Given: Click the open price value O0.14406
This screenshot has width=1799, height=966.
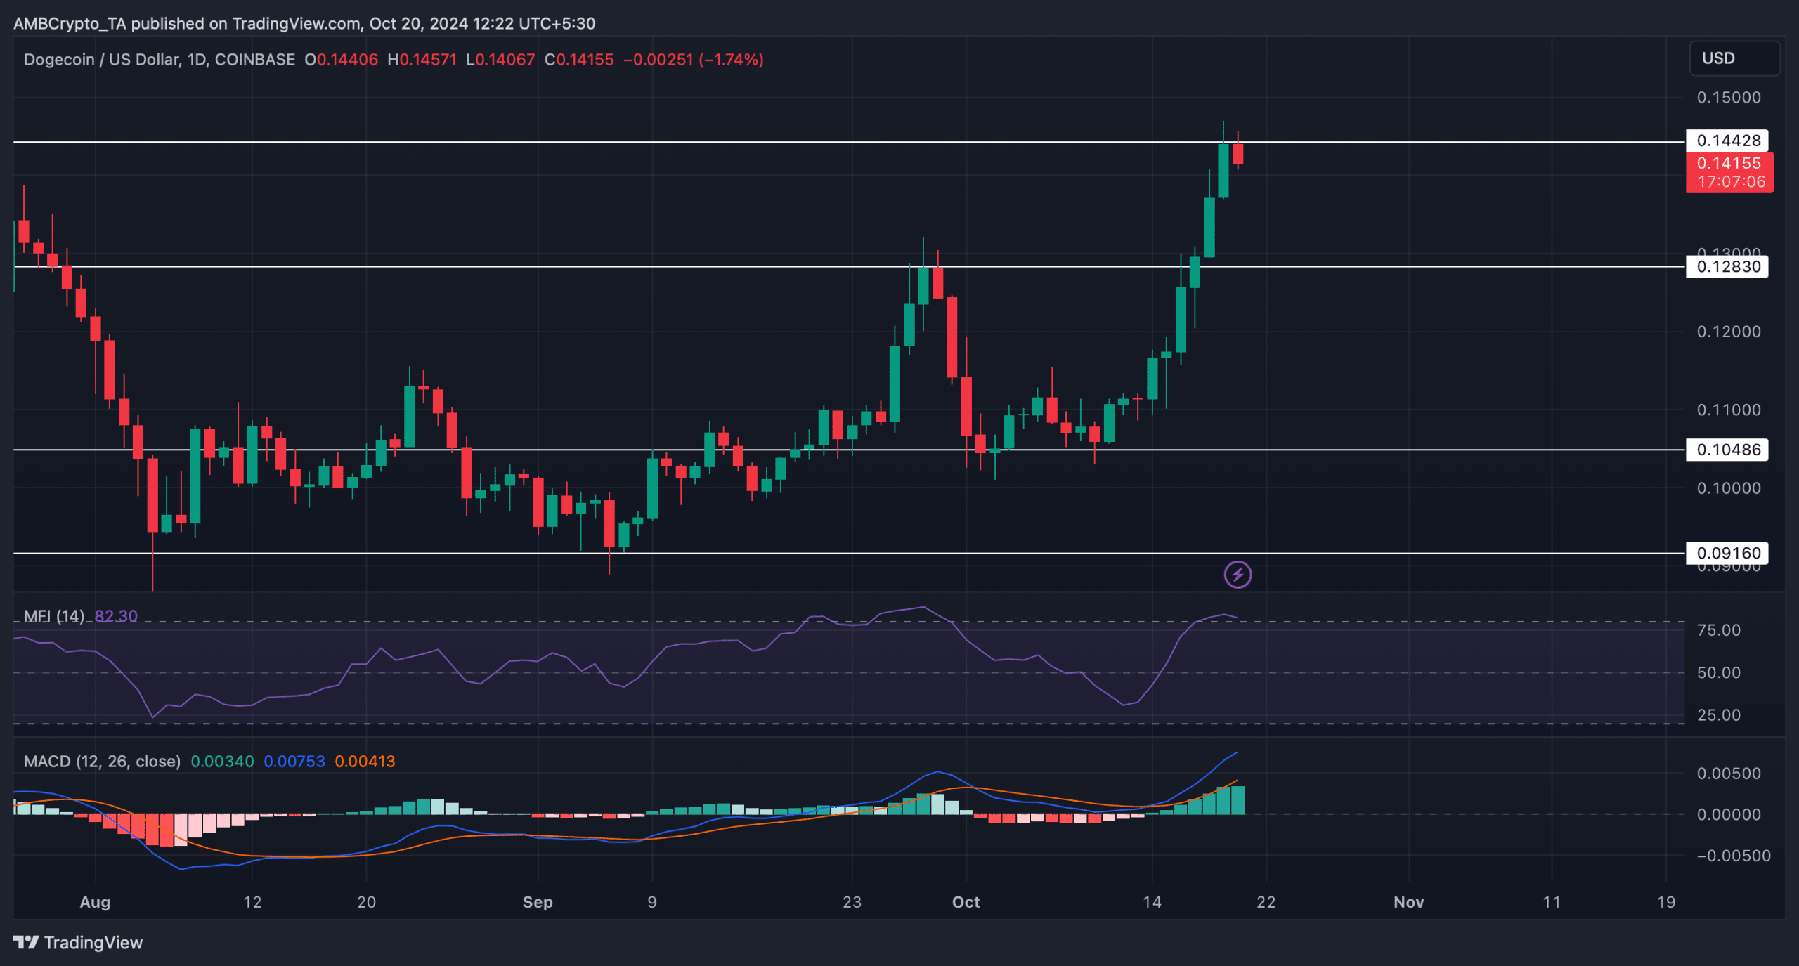Looking at the screenshot, I should 342,60.
